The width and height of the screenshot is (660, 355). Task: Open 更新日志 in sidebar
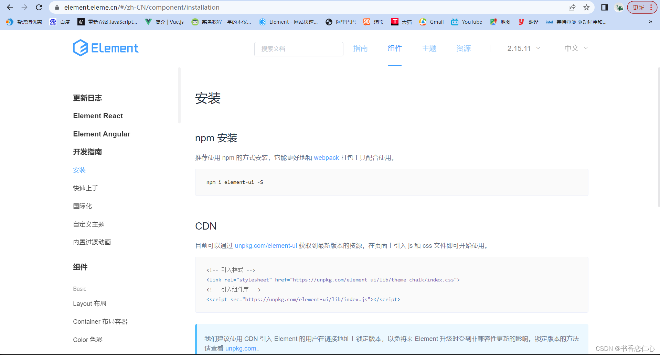(x=87, y=98)
